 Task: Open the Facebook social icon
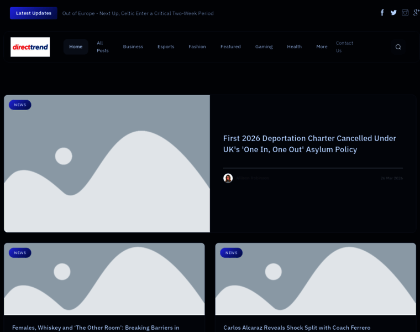[382, 13]
